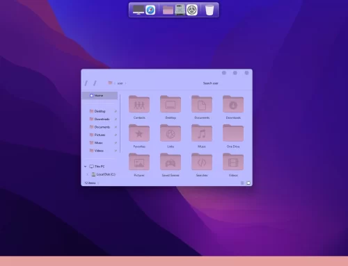This screenshot has width=348, height=266.
Task: Open the Saved Games folder
Action: tap(171, 165)
